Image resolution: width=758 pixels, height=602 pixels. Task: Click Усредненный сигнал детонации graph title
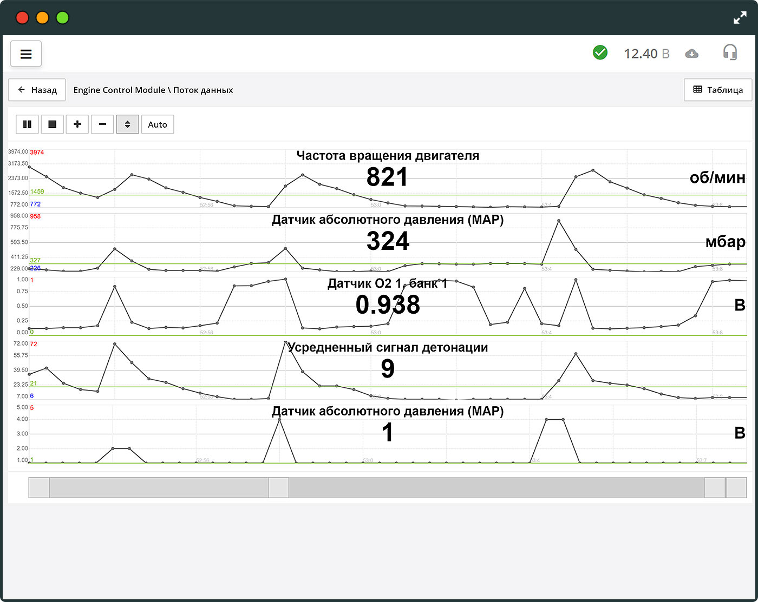(388, 347)
